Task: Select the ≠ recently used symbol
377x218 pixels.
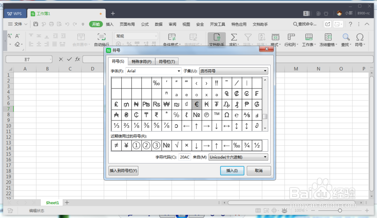Action: coord(116,145)
